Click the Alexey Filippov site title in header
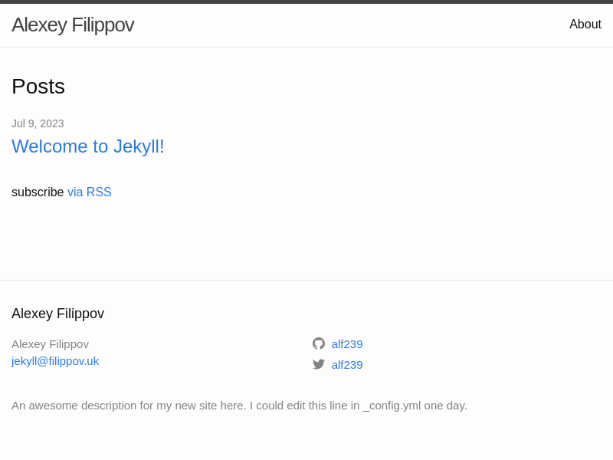 point(73,25)
